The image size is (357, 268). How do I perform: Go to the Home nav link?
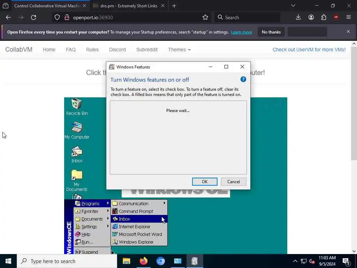(x=49, y=50)
